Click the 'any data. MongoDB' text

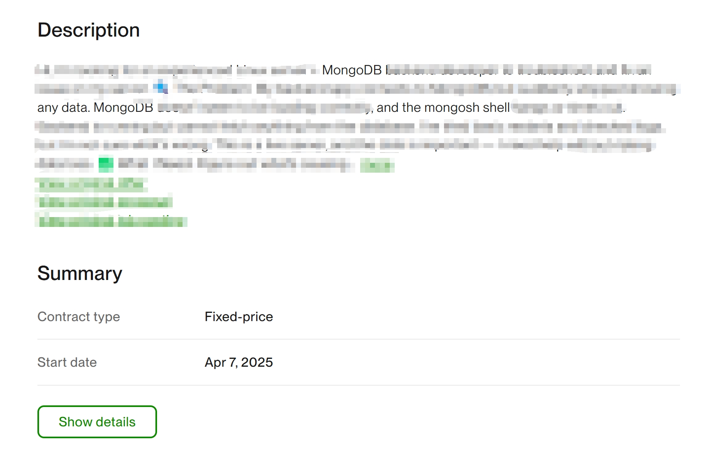(95, 107)
